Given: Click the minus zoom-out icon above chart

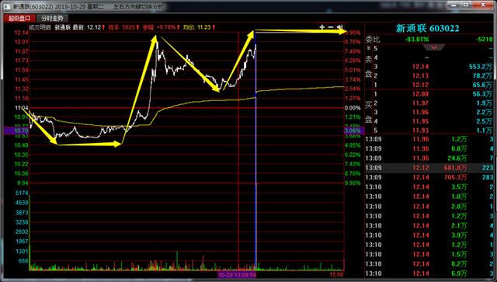Looking at the screenshot, I should point(331,27).
